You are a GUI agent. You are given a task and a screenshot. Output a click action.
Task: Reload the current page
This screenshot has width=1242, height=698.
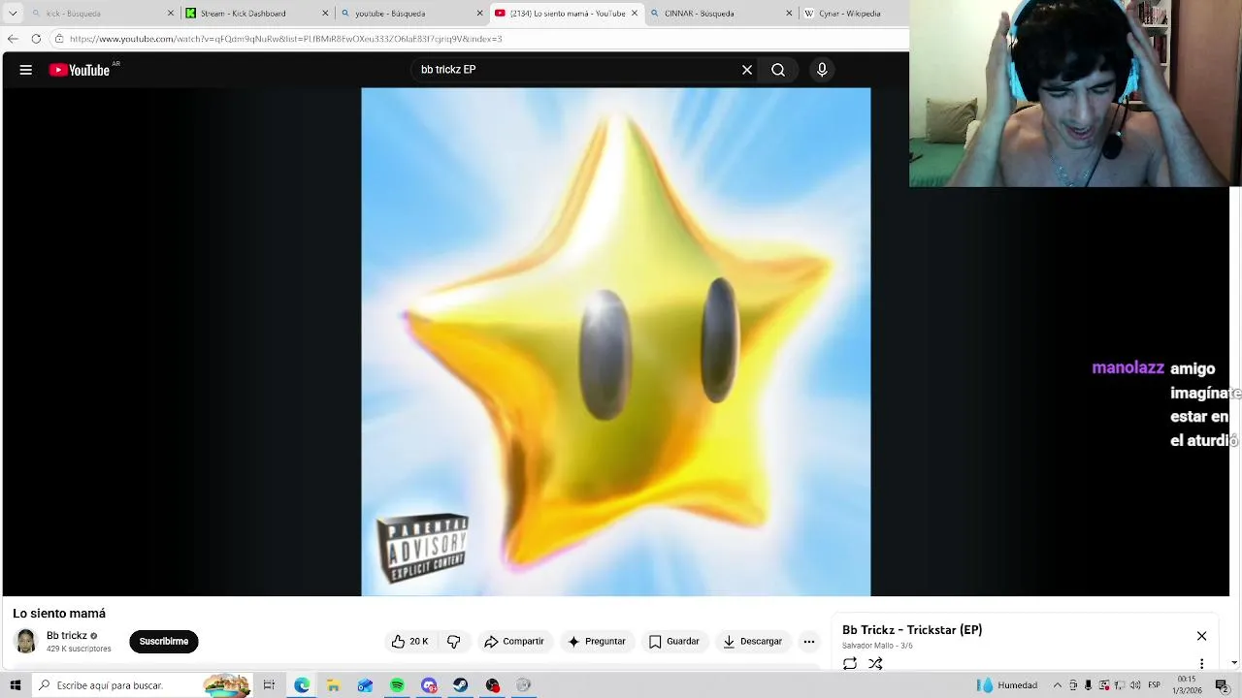(36, 39)
